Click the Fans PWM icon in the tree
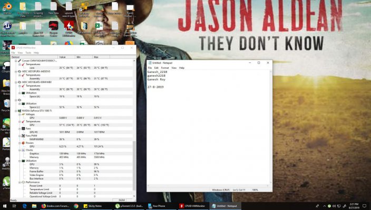The height and width of the screenshot is (210, 371). click(23, 136)
